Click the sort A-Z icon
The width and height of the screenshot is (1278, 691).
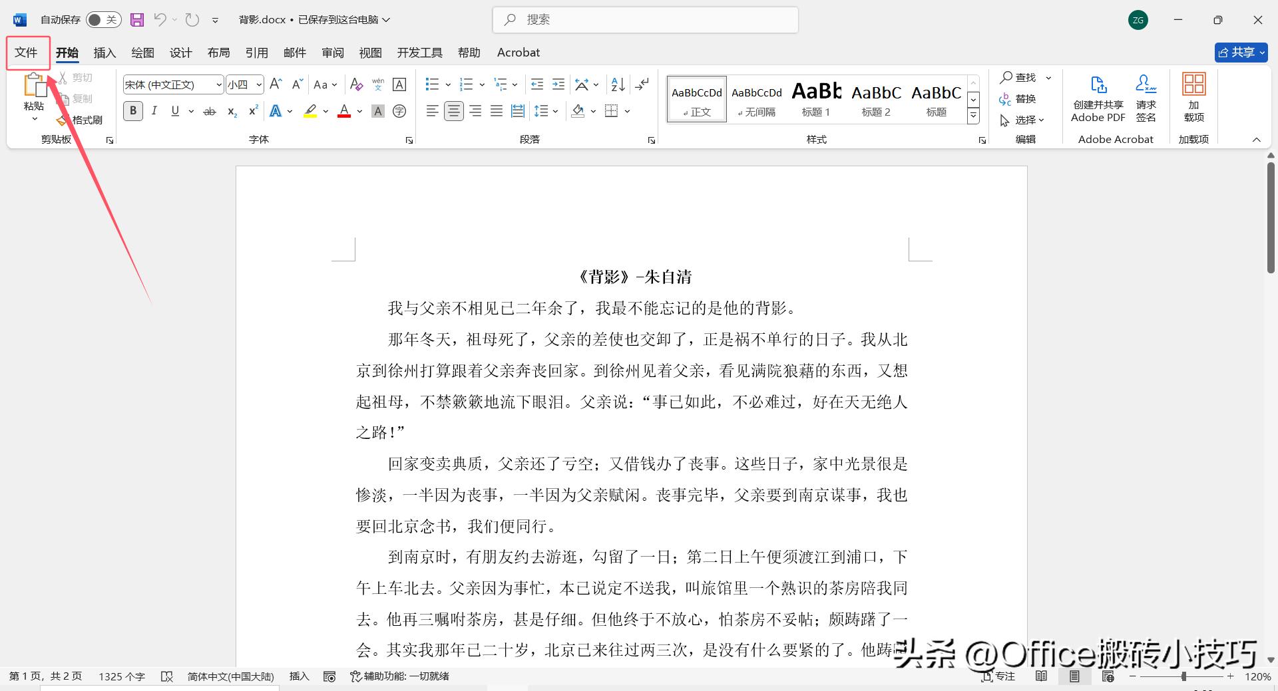pos(618,84)
